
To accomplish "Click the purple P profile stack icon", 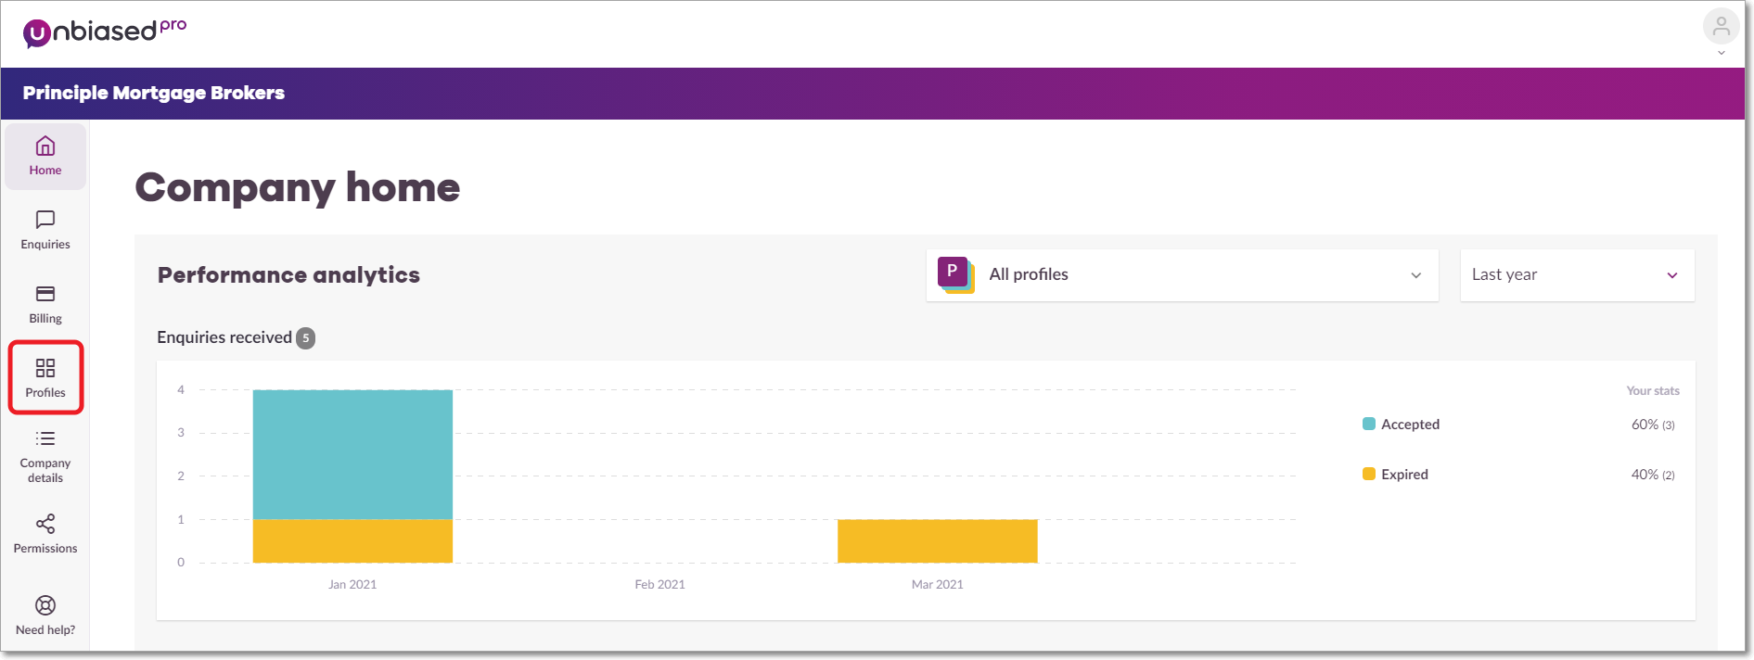I will point(955,275).
